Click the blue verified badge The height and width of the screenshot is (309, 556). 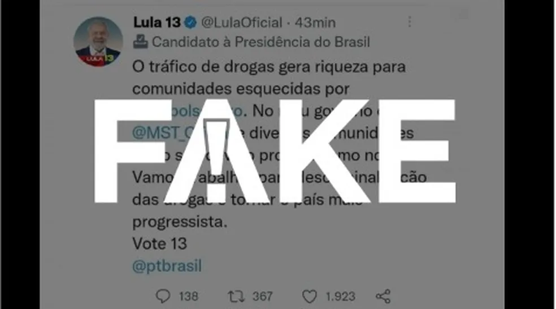point(191,23)
